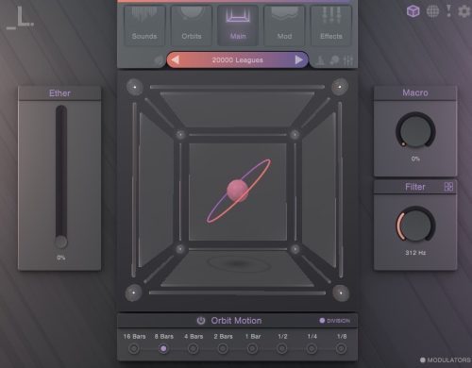Go to the next preset with right arrow
The image size is (472, 368).
299,59
